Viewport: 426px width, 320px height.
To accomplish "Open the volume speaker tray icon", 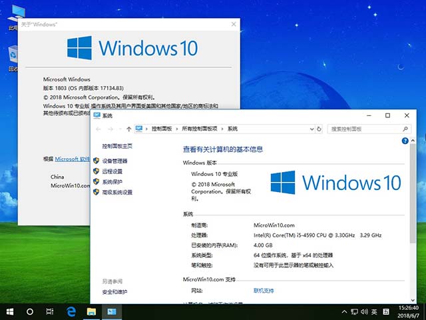I will click(364, 312).
